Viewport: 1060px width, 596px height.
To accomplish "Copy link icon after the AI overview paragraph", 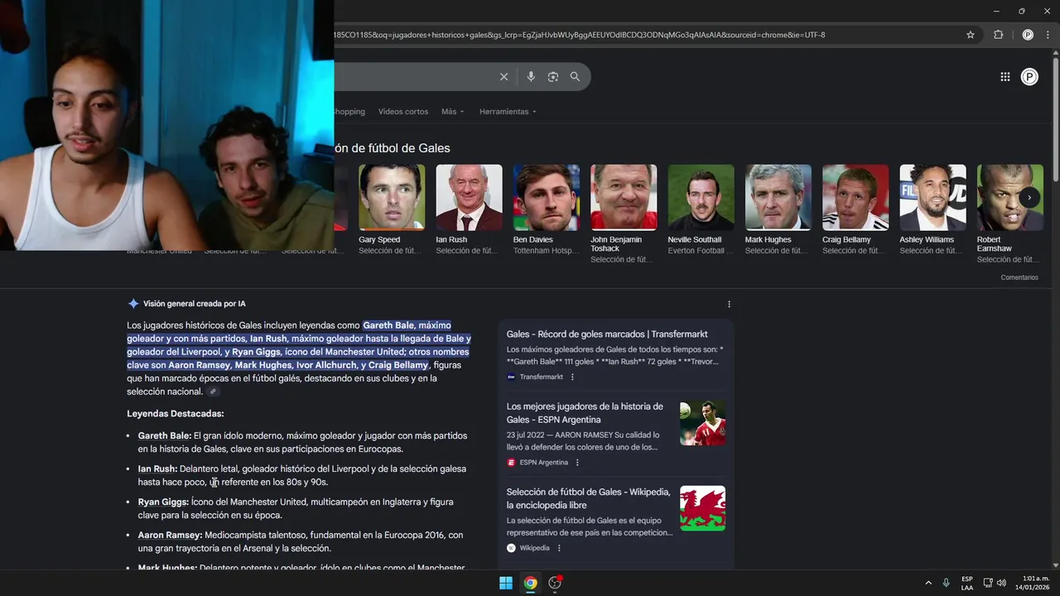I will [213, 392].
